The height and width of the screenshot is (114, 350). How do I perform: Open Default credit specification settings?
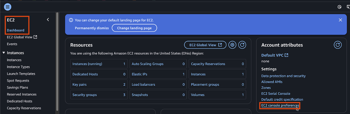(x=282, y=99)
